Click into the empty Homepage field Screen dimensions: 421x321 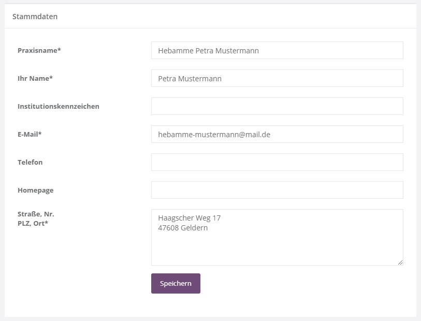277,190
